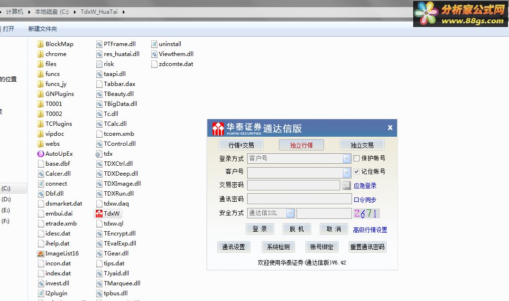Click 新建文件夹 in Explorer toolbar

pos(43,28)
